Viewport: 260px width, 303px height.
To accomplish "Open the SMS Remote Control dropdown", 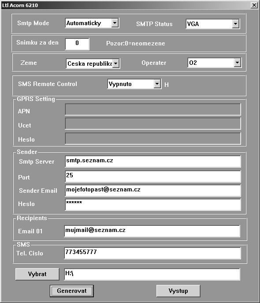I will click(134, 84).
